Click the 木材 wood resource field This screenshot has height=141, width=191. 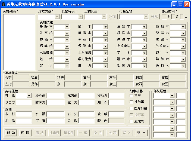(x=24, y=114)
